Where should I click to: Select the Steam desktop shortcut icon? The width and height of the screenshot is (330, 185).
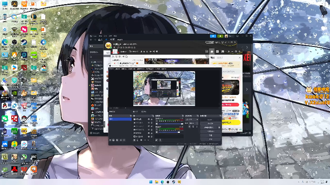[24, 43]
